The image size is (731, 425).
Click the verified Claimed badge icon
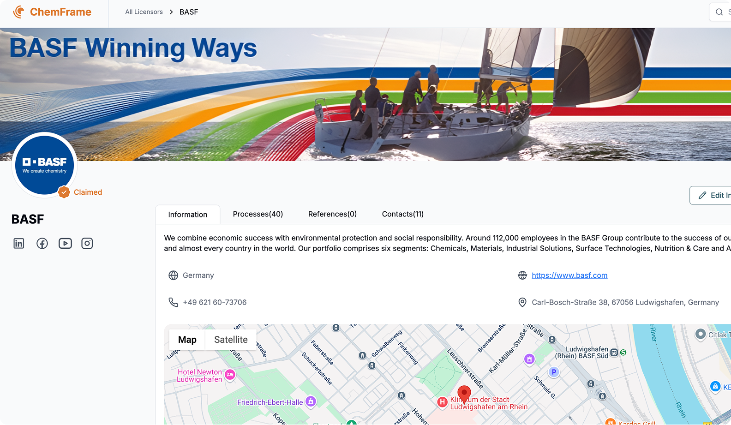coord(64,192)
